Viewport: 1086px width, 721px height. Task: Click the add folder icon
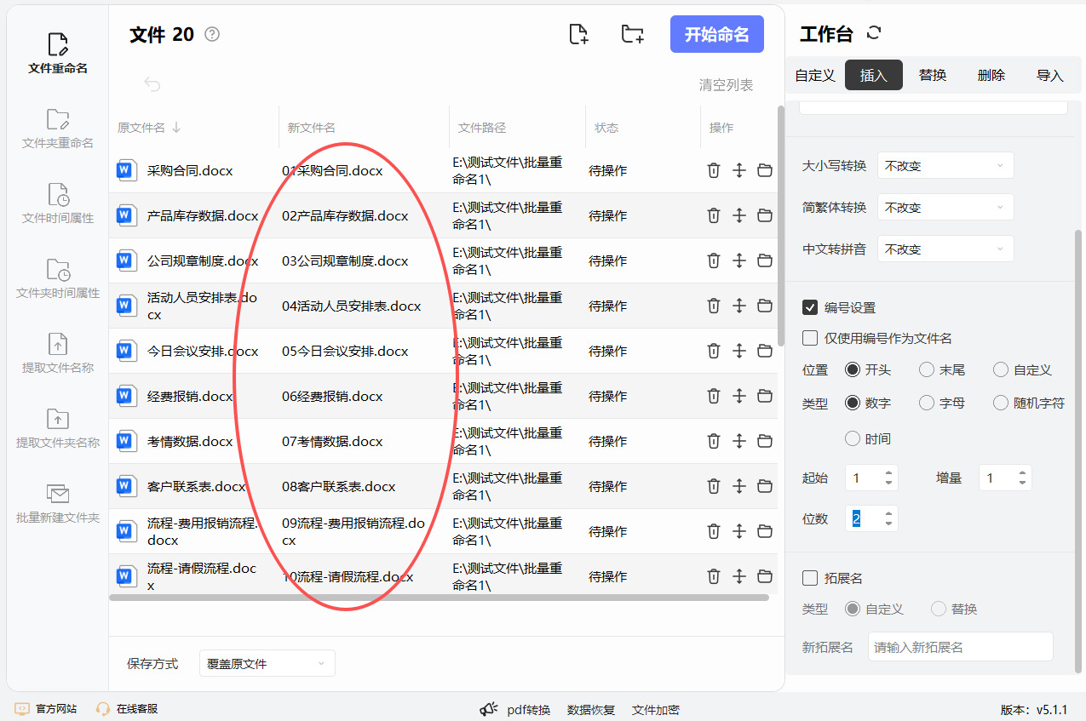632,34
